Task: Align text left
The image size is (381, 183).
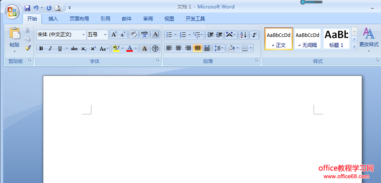Action: (169, 48)
